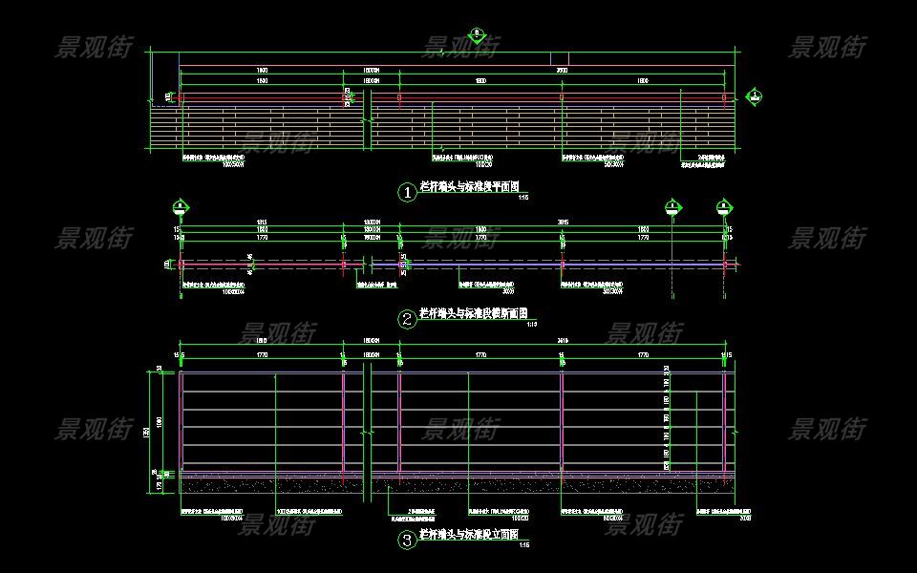
Task: Click the 1315 dimension text in drawing 2
Action: pos(262,223)
